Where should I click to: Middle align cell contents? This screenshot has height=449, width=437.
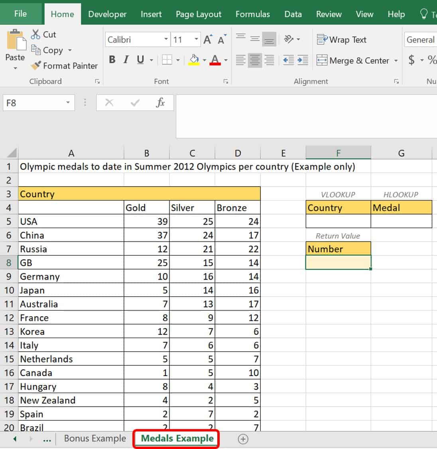tap(255, 39)
